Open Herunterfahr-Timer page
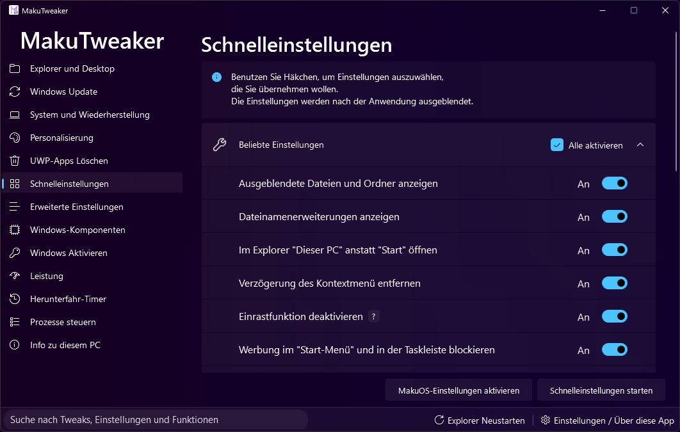This screenshot has width=680, height=432. tap(92, 299)
